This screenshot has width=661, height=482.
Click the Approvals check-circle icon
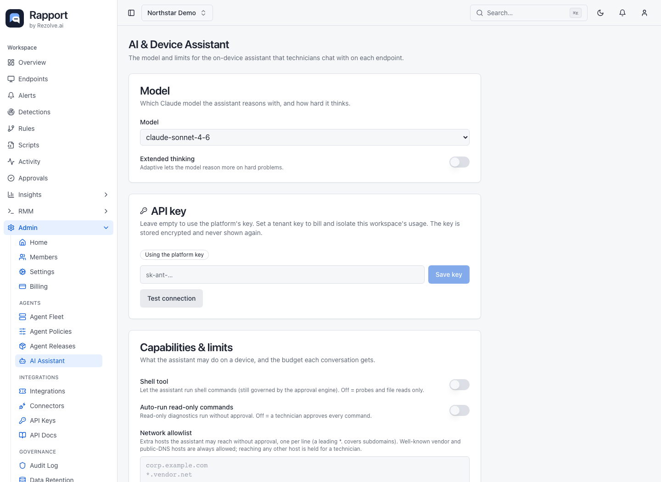pos(11,178)
